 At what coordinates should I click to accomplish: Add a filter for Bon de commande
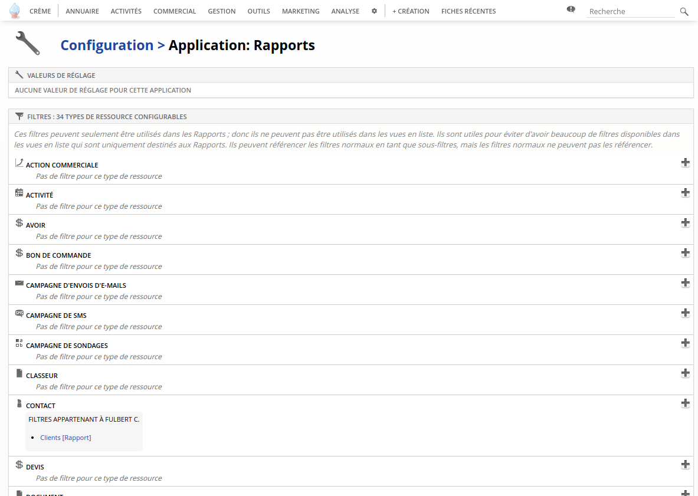click(x=686, y=252)
